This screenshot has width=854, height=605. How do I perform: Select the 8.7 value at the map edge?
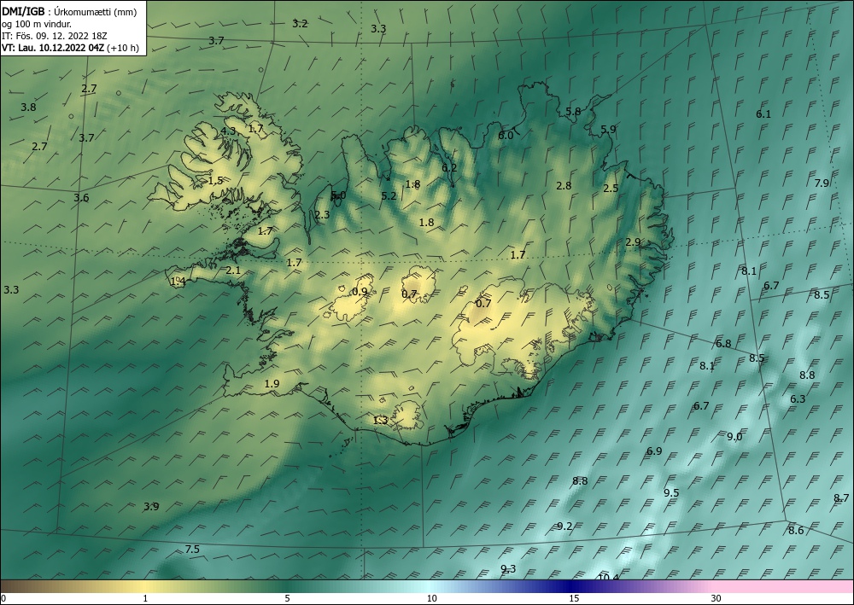coord(841,497)
